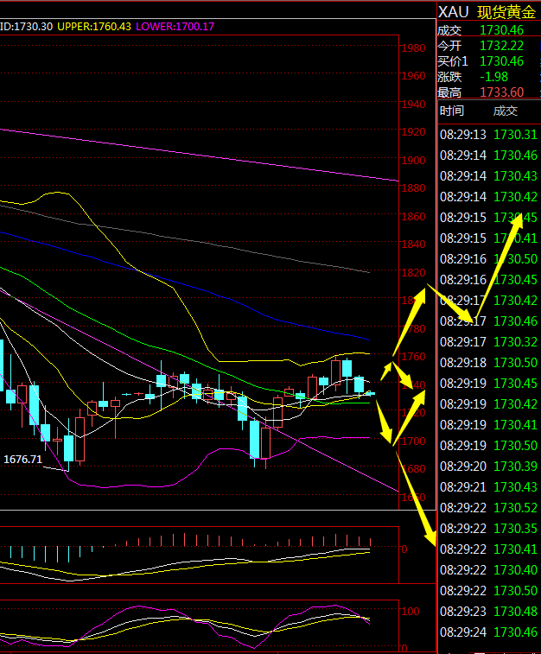The width and height of the screenshot is (541, 654).
Task: Select price 1730.45 in an 08:29:19 row
Action: 516,384
